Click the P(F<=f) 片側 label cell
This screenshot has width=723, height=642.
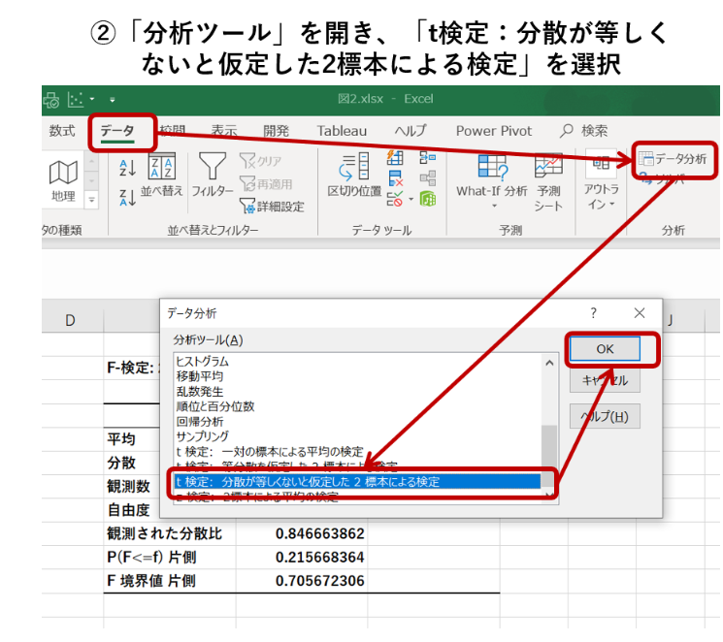[170, 558]
